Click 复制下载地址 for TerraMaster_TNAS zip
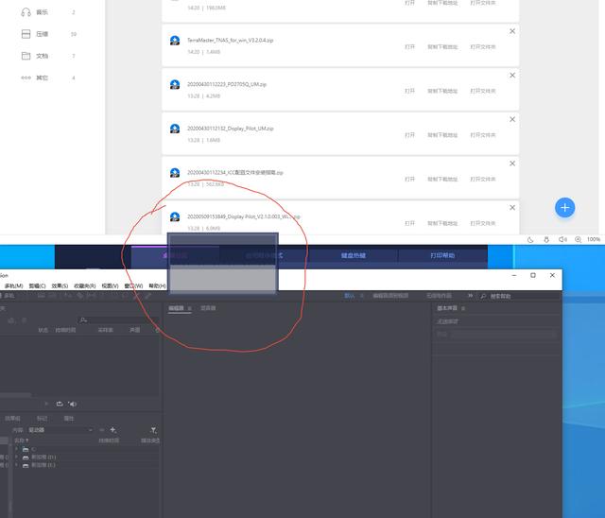 tap(442, 47)
